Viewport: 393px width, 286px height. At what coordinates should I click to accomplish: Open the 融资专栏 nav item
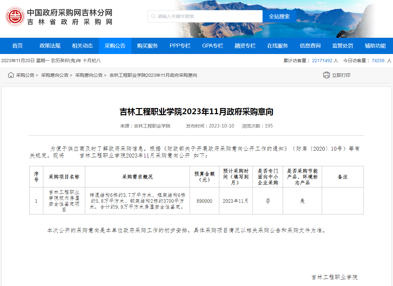click(245, 46)
